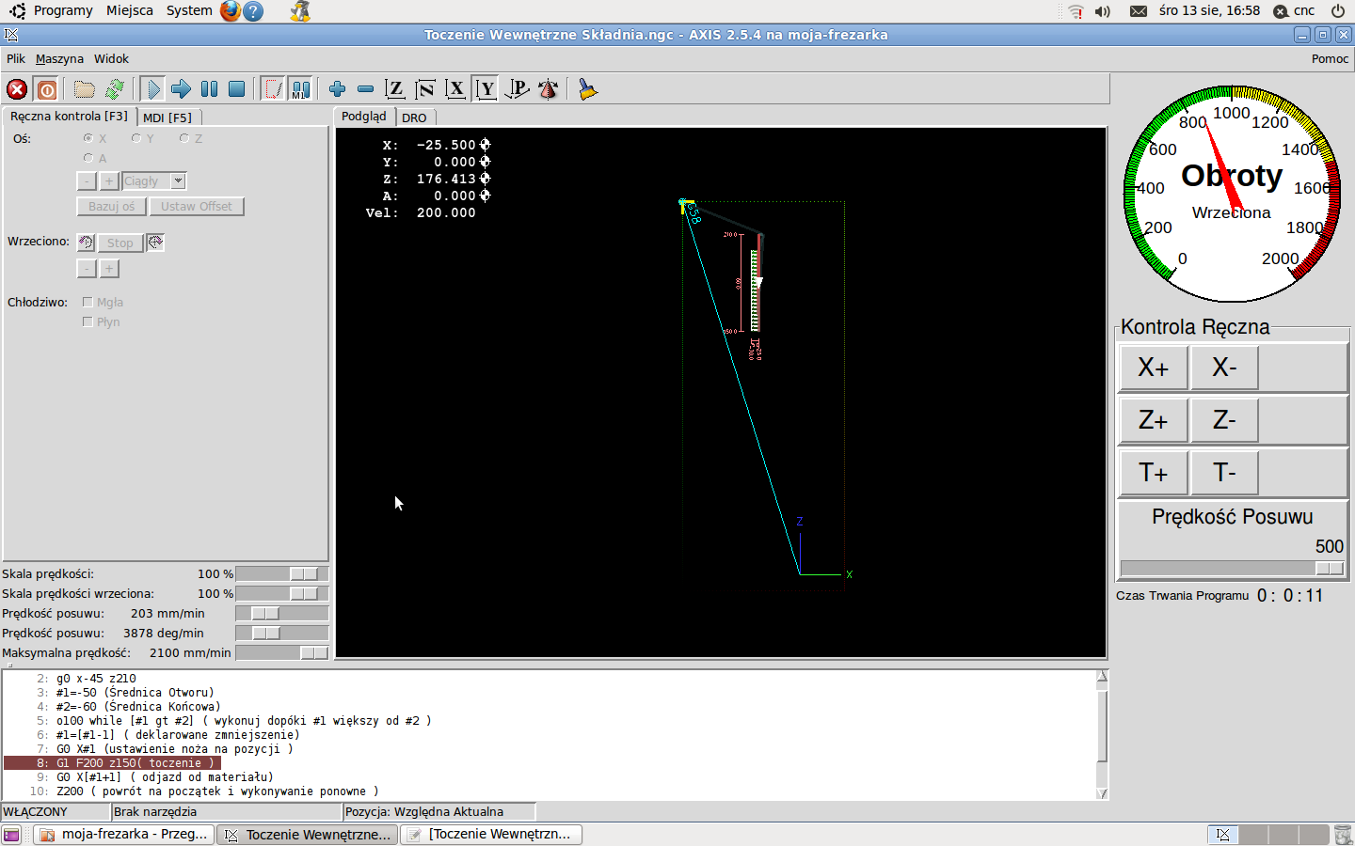The height and width of the screenshot is (846, 1355).
Task: Adjust the Maksymalna prędkość slider
Action: click(281, 652)
